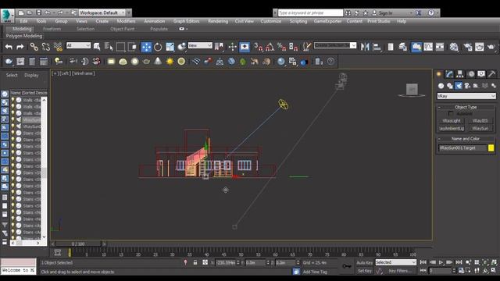Open the VRay light category dropdown
Screen dimensions: 500x281
tap(466, 96)
